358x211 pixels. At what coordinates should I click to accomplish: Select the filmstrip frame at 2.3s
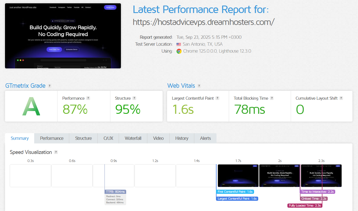click(x=321, y=176)
